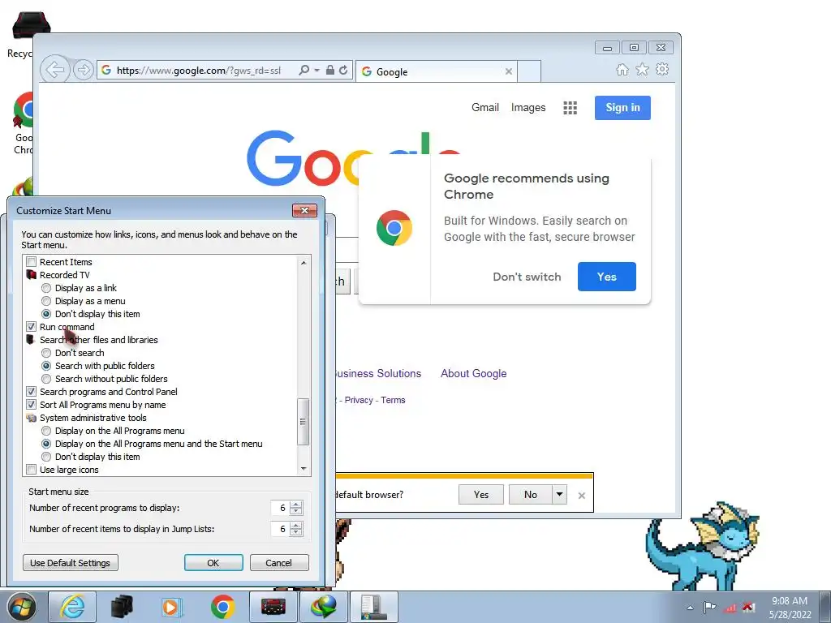Open the About Google link
The height and width of the screenshot is (623, 831).
pos(473,373)
